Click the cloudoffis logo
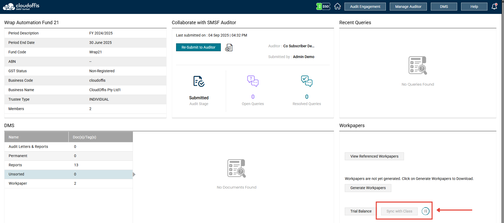 click(x=21, y=7)
